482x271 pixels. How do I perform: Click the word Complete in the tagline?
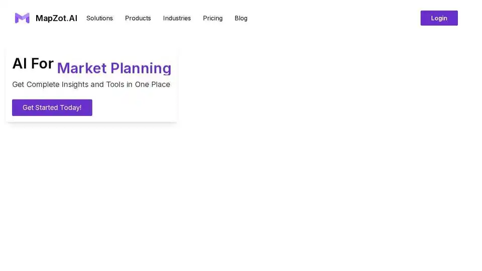(44, 84)
